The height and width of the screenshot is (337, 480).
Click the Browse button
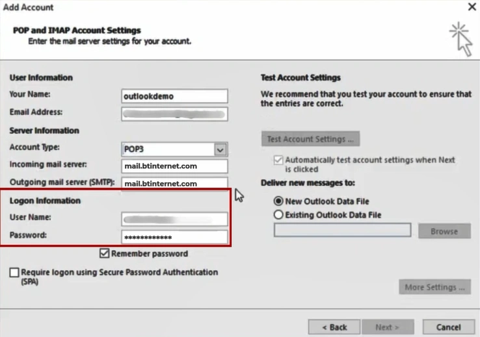[x=444, y=231]
